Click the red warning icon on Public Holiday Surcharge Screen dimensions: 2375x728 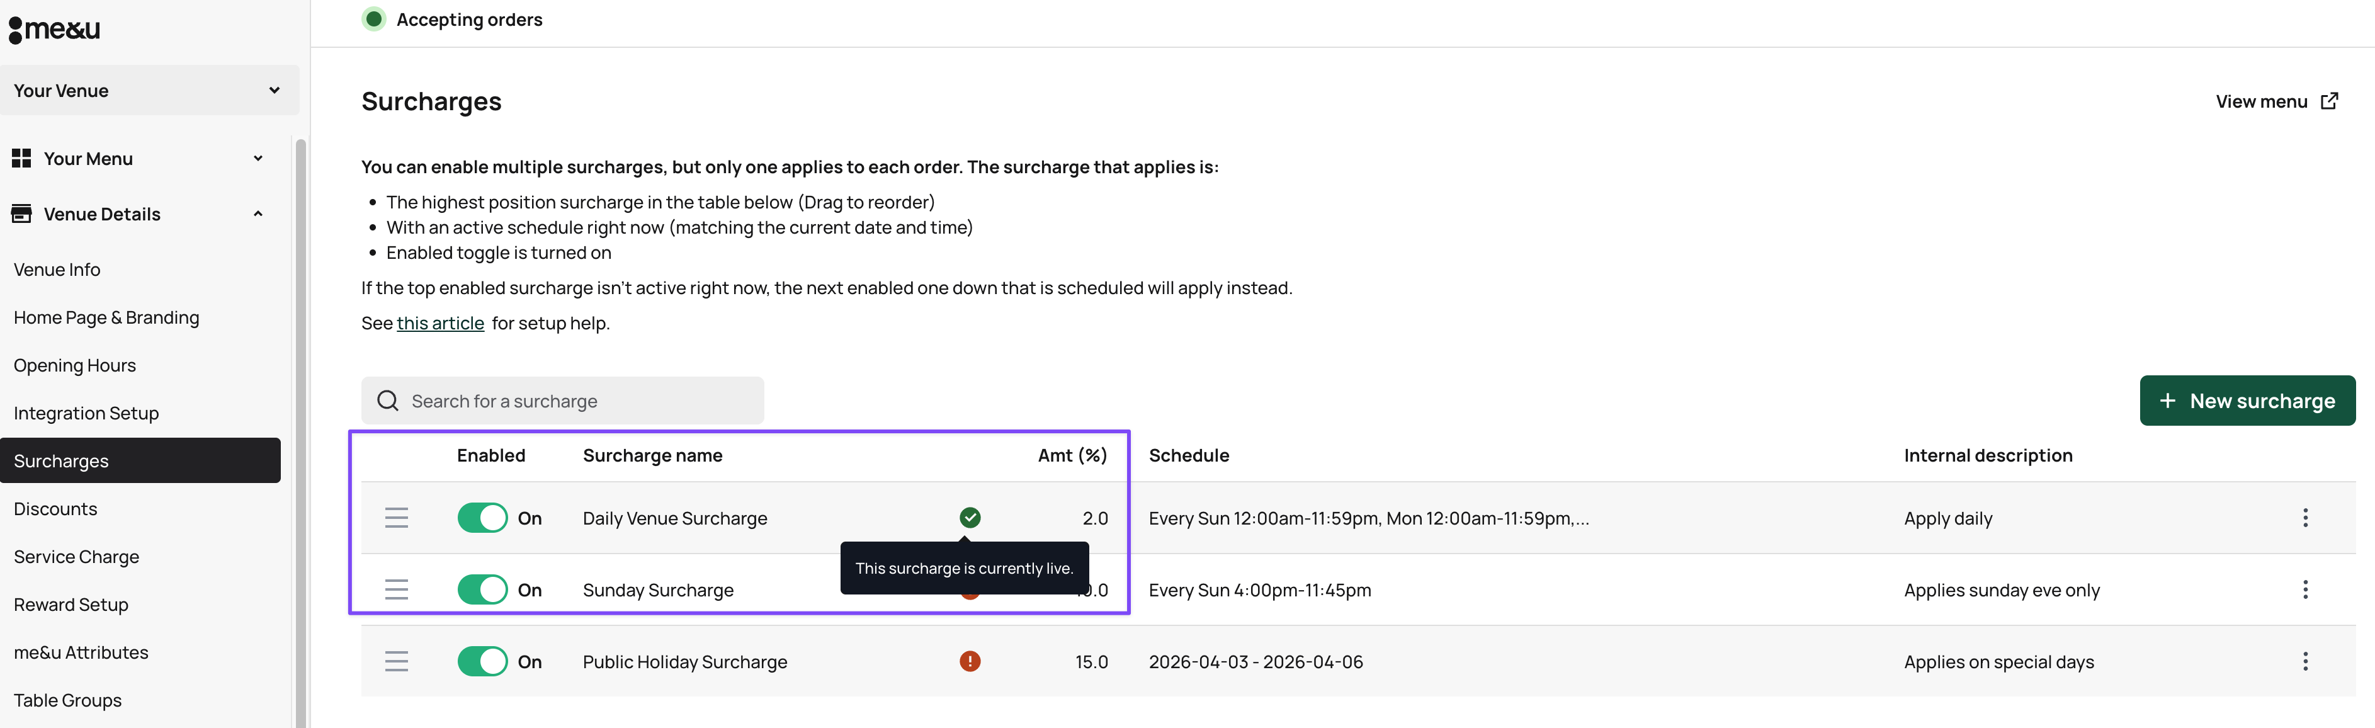pyautogui.click(x=970, y=662)
